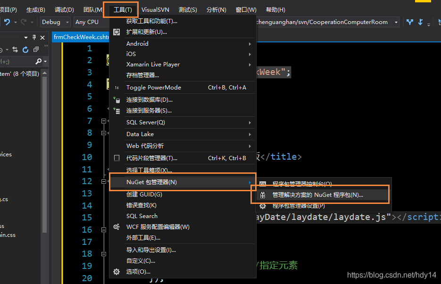Image resolution: width=441 pixels, height=284 pixels.
Task: Pin the Solution Explorer panel
Action: point(34,37)
